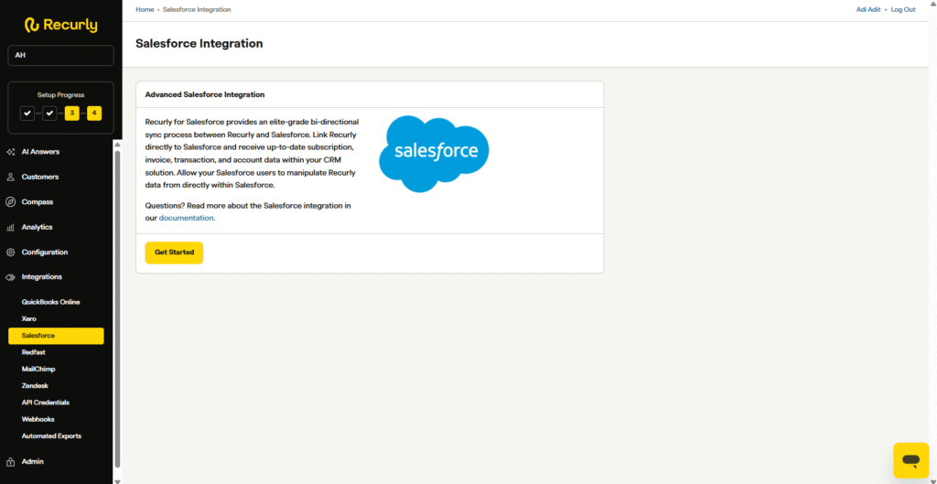This screenshot has width=937, height=484.
Task: Click the Get Started button
Action: pyautogui.click(x=174, y=253)
